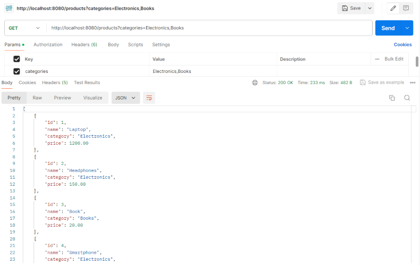Viewport: 420px width, 265px height.
Task: Click the Cookies link
Action: coord(402,45)
